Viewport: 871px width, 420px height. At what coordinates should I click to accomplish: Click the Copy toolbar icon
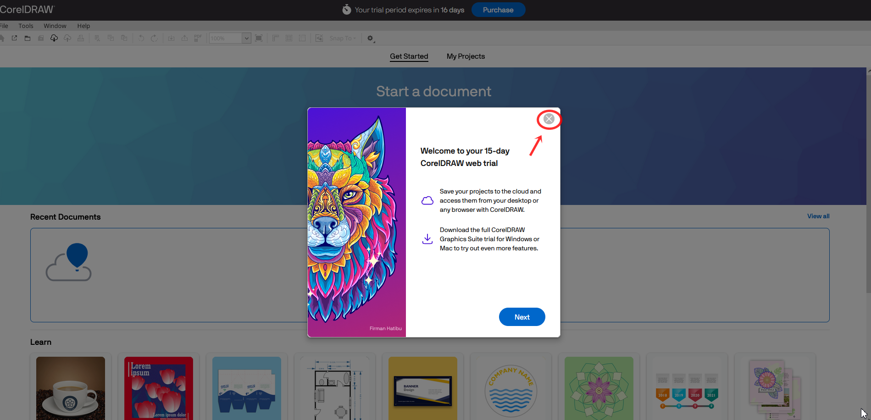pos(111,38)
